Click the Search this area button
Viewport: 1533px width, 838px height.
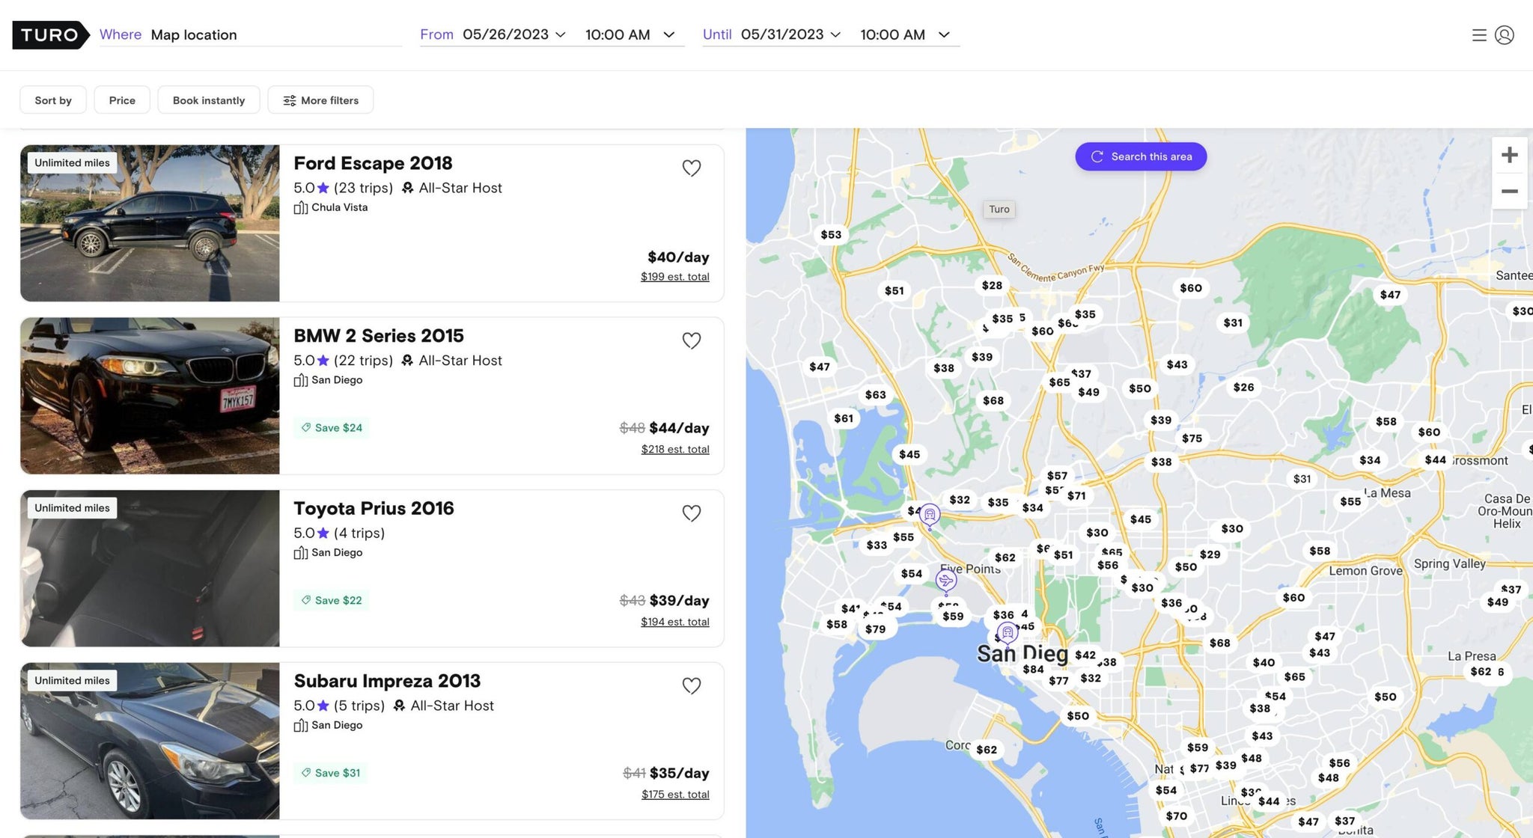click(1140, 156)
